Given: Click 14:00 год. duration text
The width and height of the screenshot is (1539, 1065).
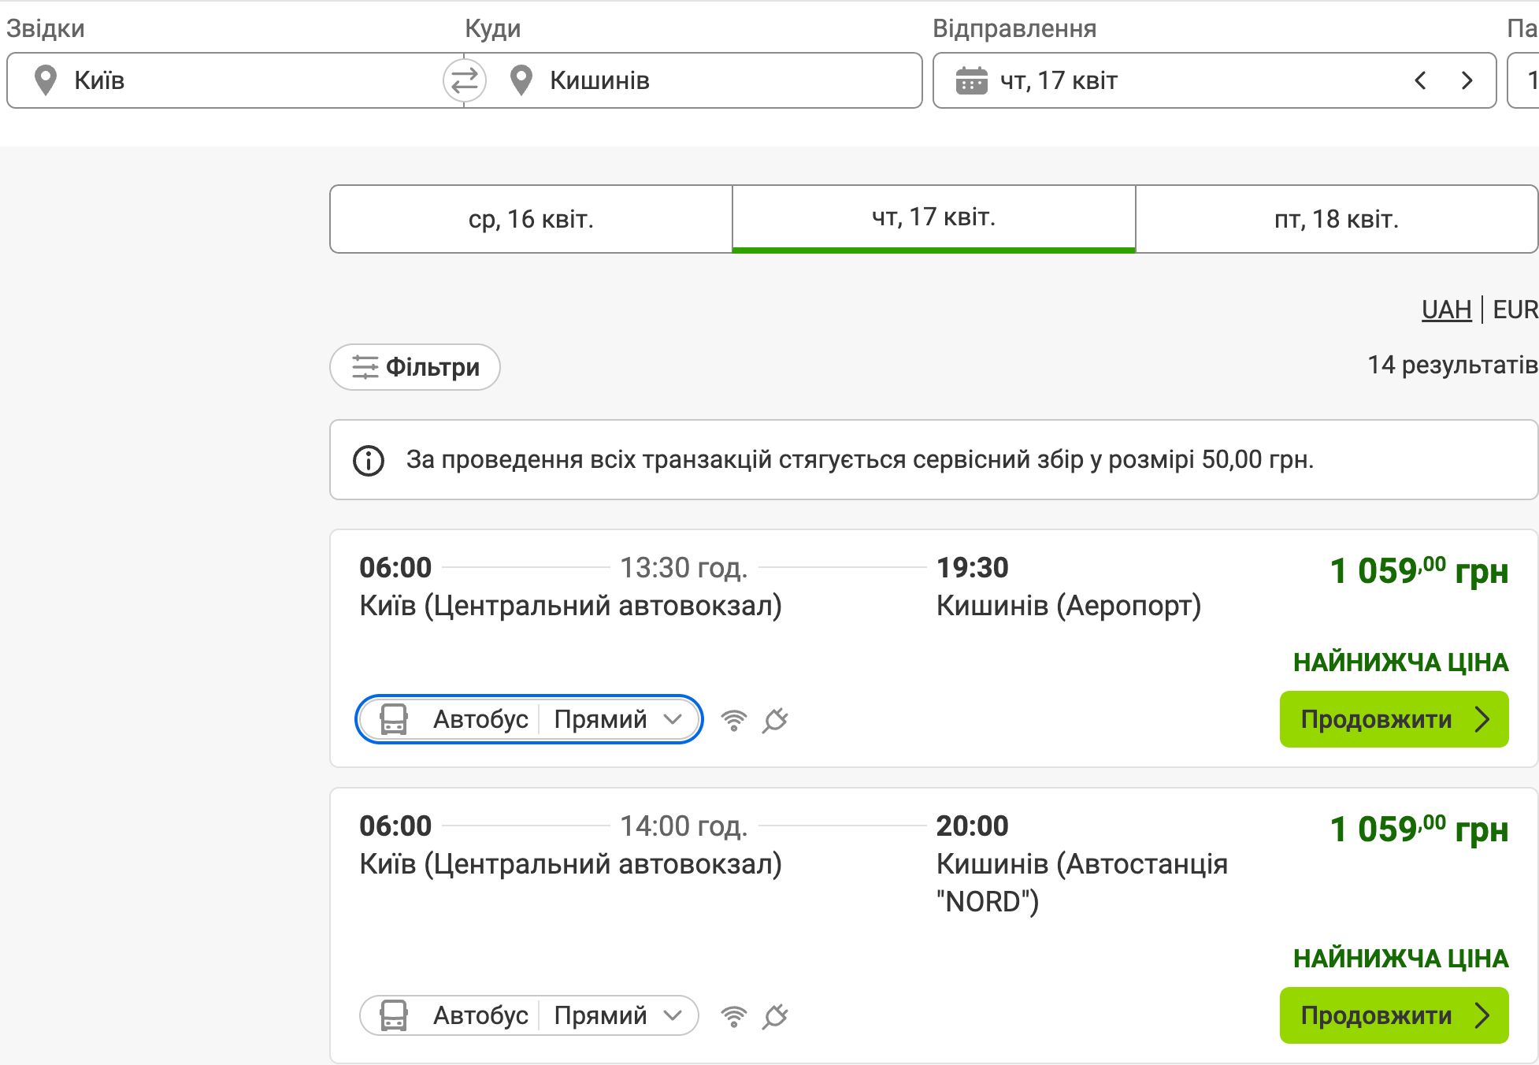Looking at the screenshot, I should (x=684, y=826).
